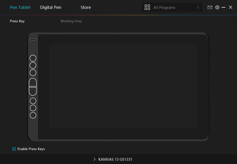The width and height of the screenshot is (237, 164).
Task: Click the KAMVAS 13 GS1331 device name
Action: point(115,159)
